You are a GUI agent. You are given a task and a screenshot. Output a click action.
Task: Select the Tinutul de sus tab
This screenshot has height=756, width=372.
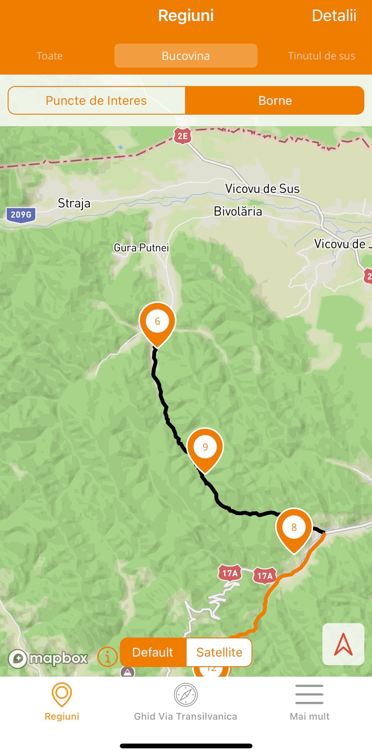click(x=321, y=56)
